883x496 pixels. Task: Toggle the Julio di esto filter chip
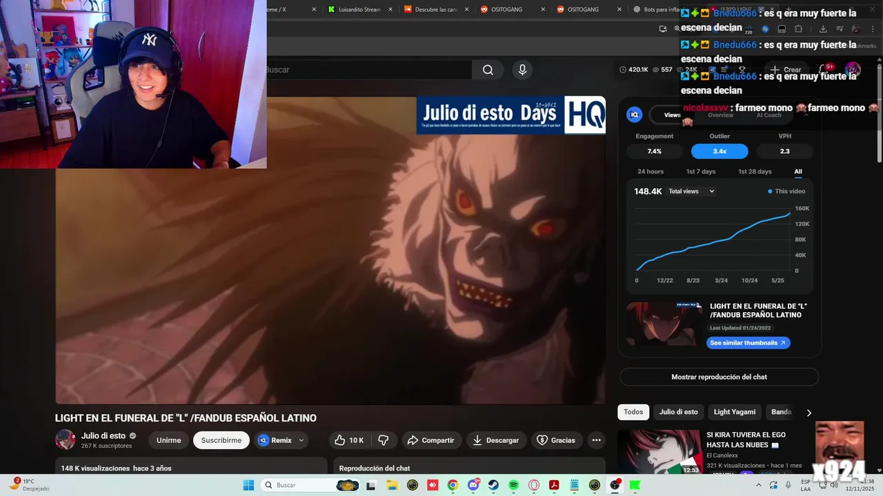(x=678, y=412)
